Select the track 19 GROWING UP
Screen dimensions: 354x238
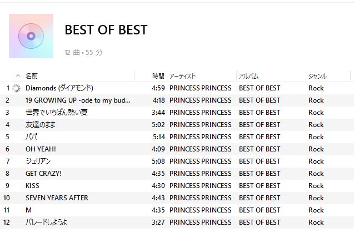[x=78, y=100]
